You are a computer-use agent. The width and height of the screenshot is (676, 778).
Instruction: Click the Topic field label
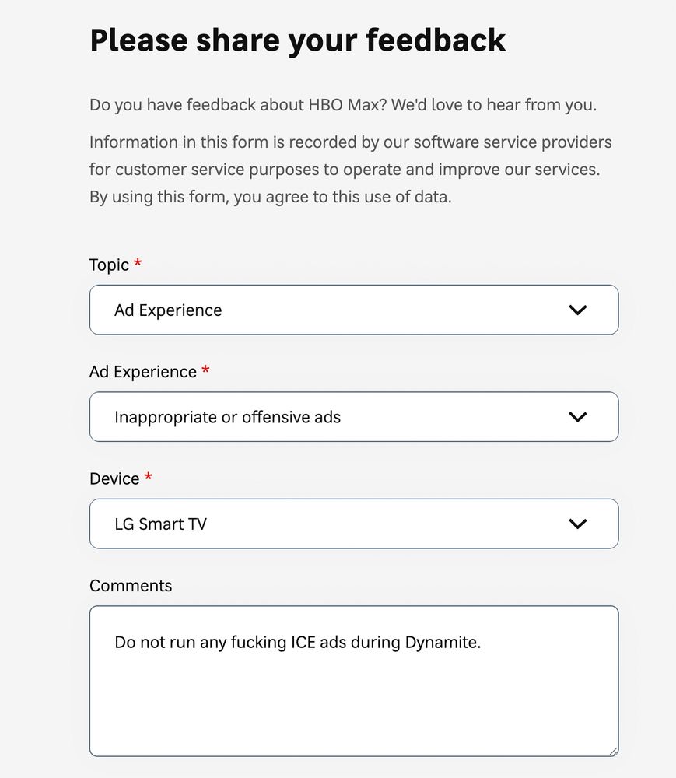[x=109, y=265]
